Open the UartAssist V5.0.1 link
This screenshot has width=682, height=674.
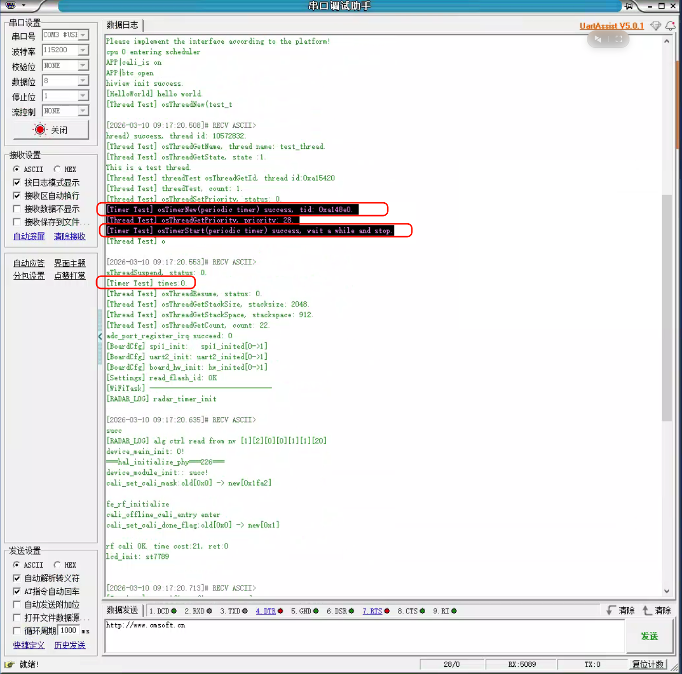[612, 26]
